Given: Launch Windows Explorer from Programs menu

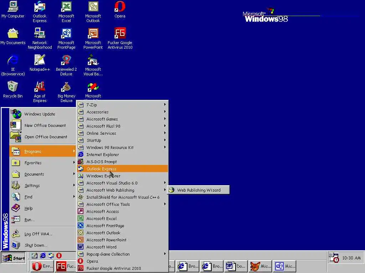Looking at the screenshot, I should click(x=123, y=176).
